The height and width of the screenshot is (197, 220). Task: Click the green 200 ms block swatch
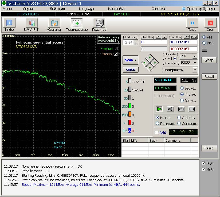130,106
